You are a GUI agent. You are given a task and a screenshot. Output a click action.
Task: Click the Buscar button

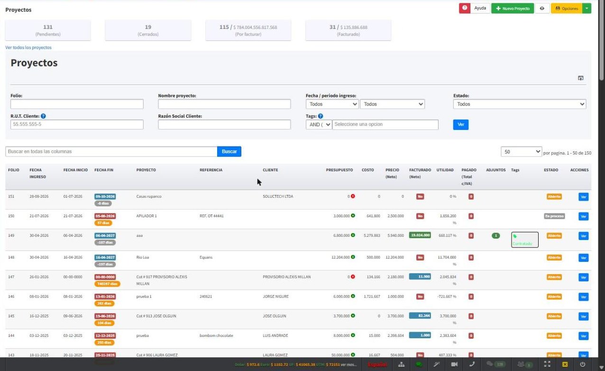[x=229, y=151]
